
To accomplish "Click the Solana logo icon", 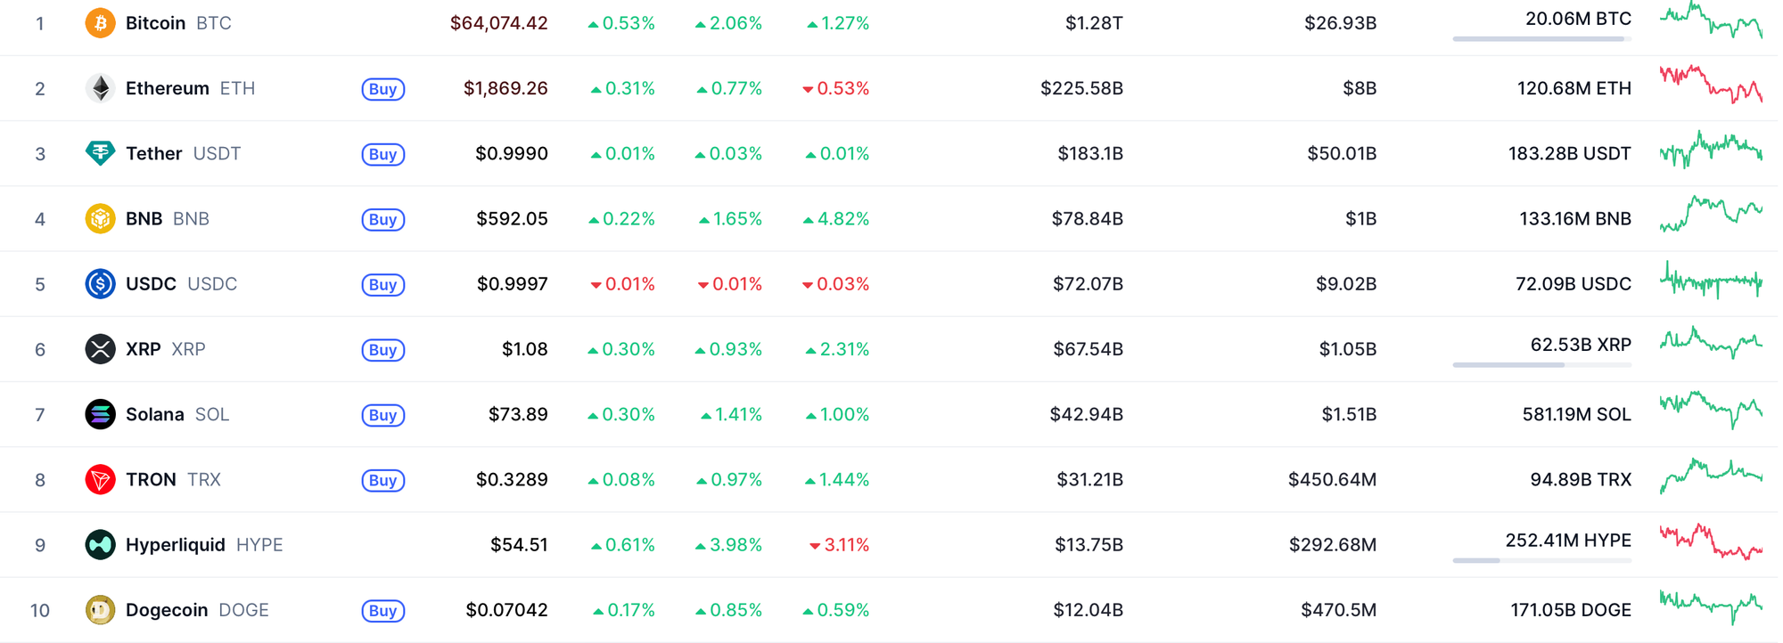I will (x=100, y=414).
